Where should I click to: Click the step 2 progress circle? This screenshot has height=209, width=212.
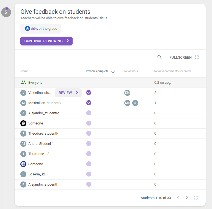6,12
